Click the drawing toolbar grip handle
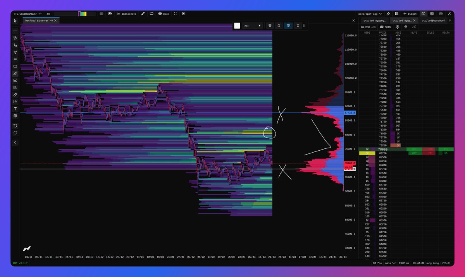465x277 pixels. click(305, 26)
